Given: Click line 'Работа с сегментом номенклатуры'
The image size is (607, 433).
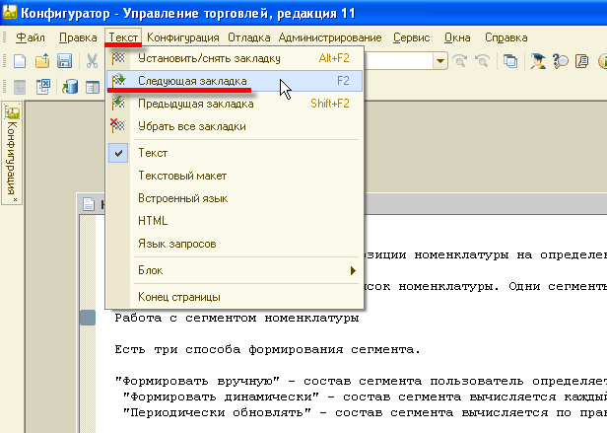Looking at the screenshot, I should tap(236, 319).
